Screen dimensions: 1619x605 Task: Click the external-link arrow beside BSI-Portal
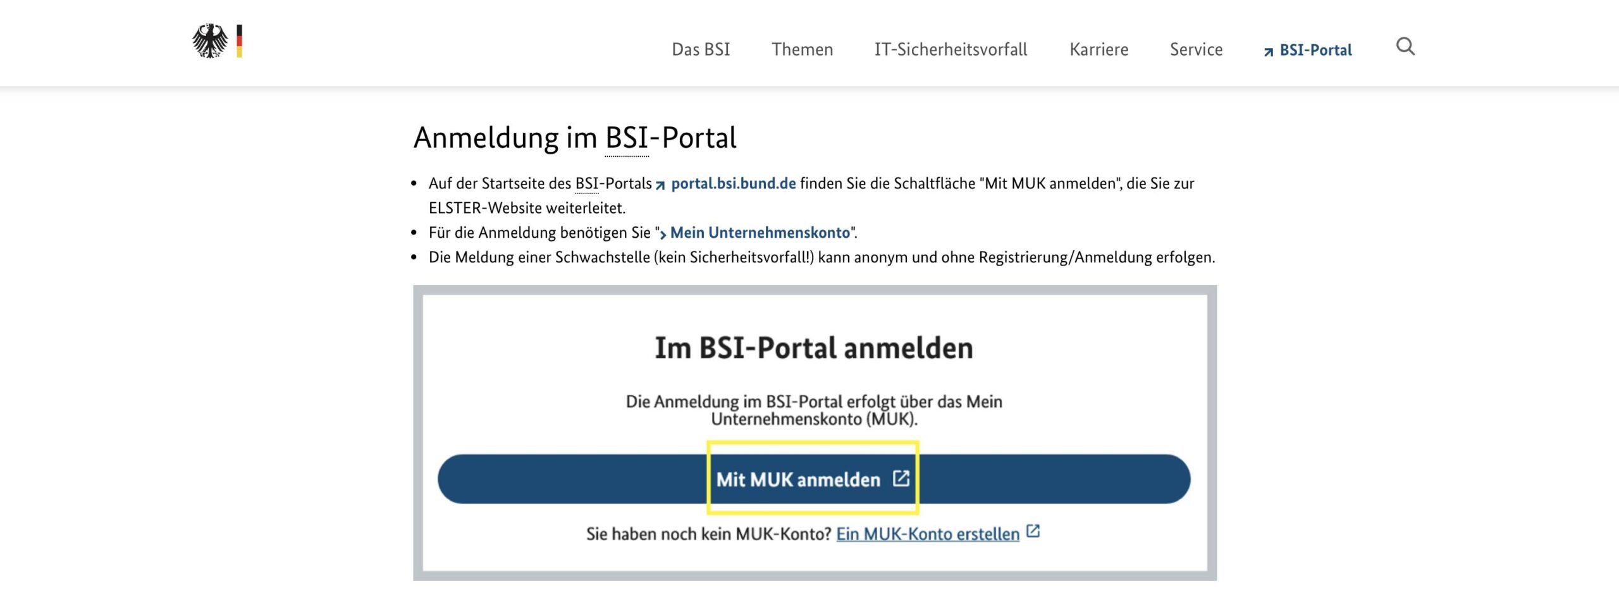pos(1267,51)
